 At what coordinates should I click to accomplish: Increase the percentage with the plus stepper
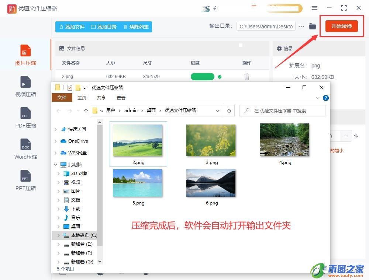coord(346,136)
